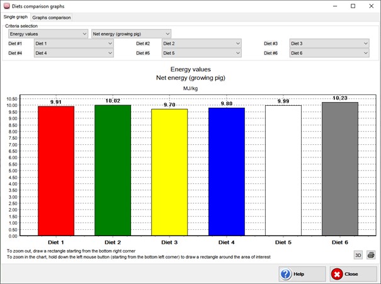The width and height of the screenshot is (381, 284).
Task: Expand the Diet #4 dropdown
Action: tap(74, 53)
